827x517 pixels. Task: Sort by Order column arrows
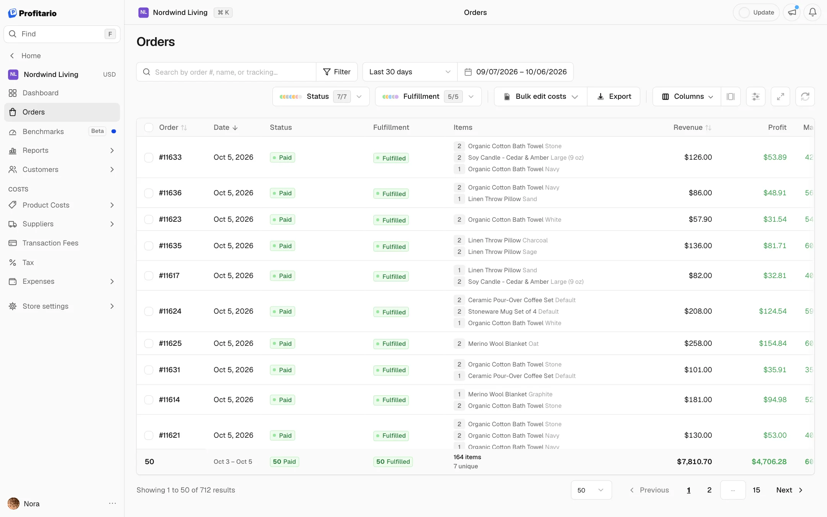coord(184,128)
